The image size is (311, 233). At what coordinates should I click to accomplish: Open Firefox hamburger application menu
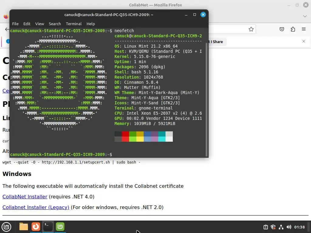click(304, 29)
